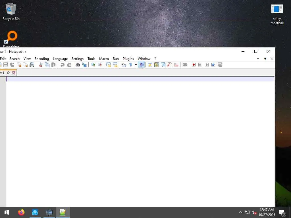Click the Paste clipboard icon

click(x=54, y=65)
